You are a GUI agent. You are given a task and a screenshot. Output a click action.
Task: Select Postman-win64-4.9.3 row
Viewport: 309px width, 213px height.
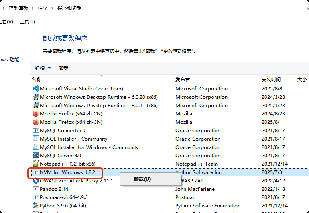64,197
